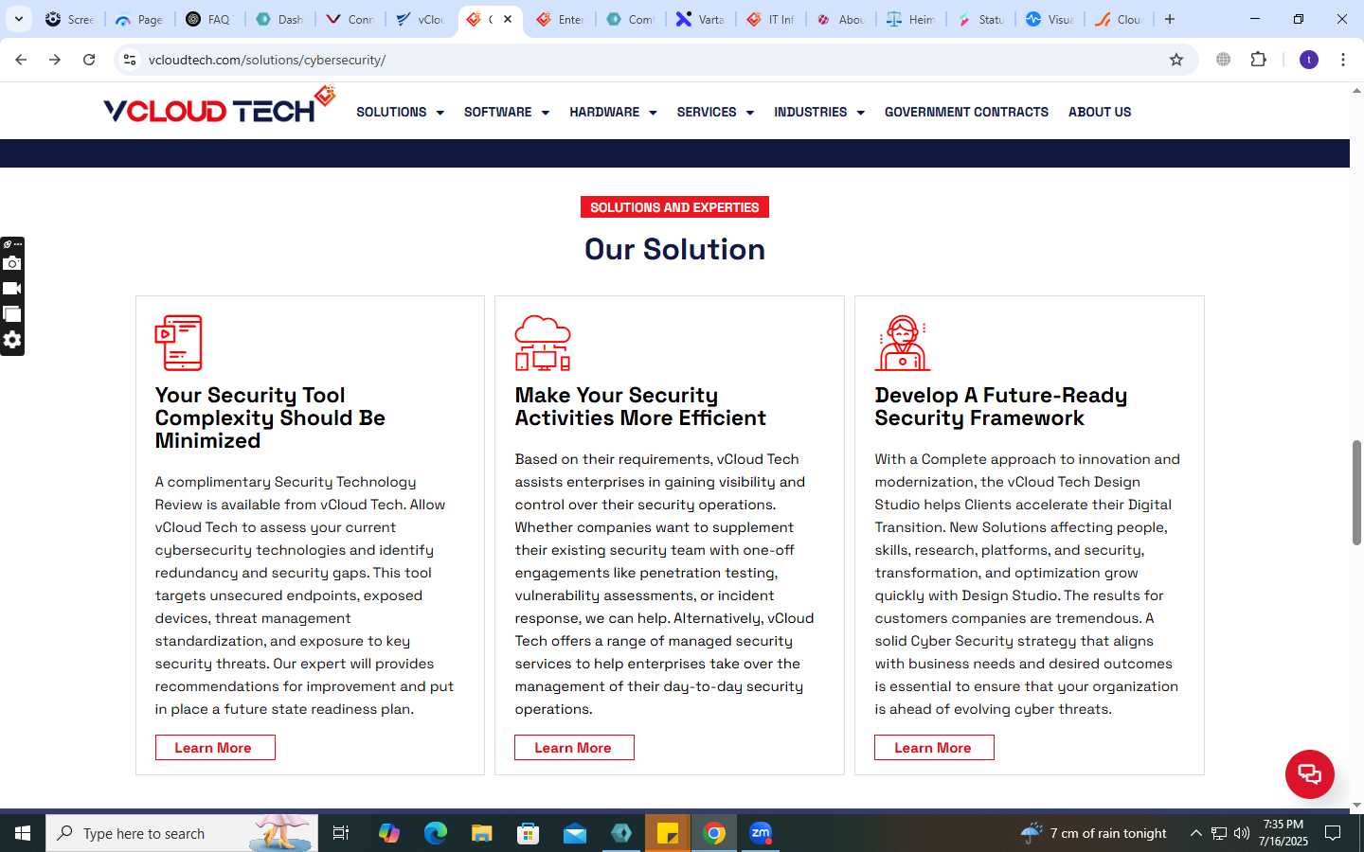1364x852 pixels.
Task: Open the browser extensions puzzle icon
Action: point(1259,60)
